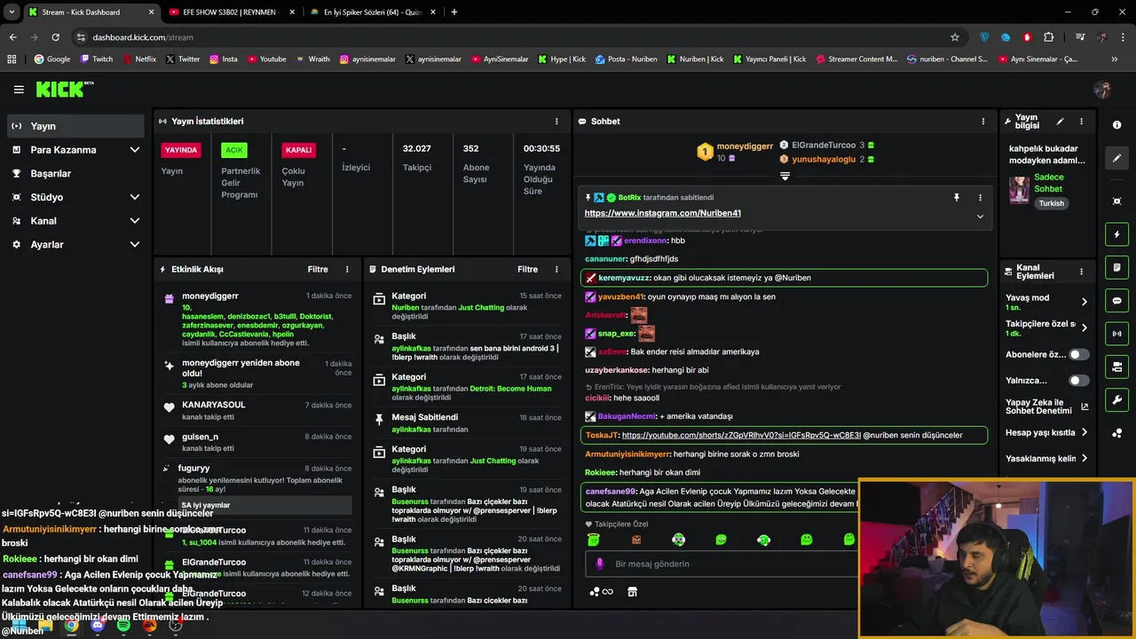The width and height of the screenshot is (1136, 639).
Task: Pick the angry orange emote
Action: 635,539
